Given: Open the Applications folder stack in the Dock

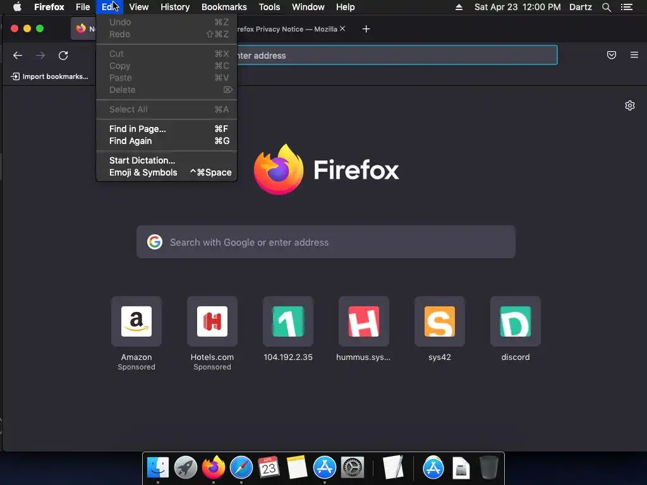Looking at the screenshot, I should [x=433, y=468].
